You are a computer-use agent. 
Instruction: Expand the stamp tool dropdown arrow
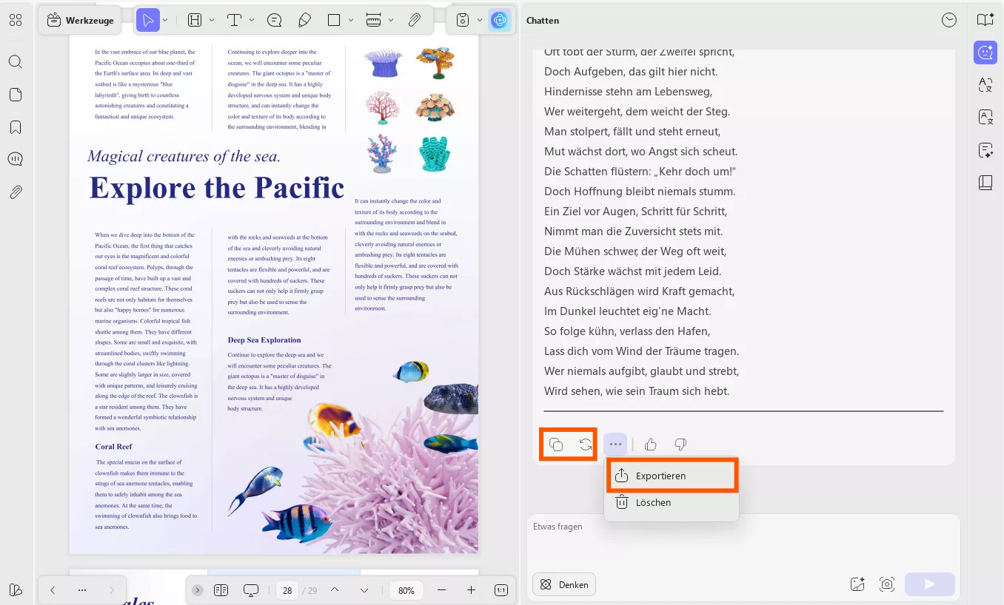(480, 21)
